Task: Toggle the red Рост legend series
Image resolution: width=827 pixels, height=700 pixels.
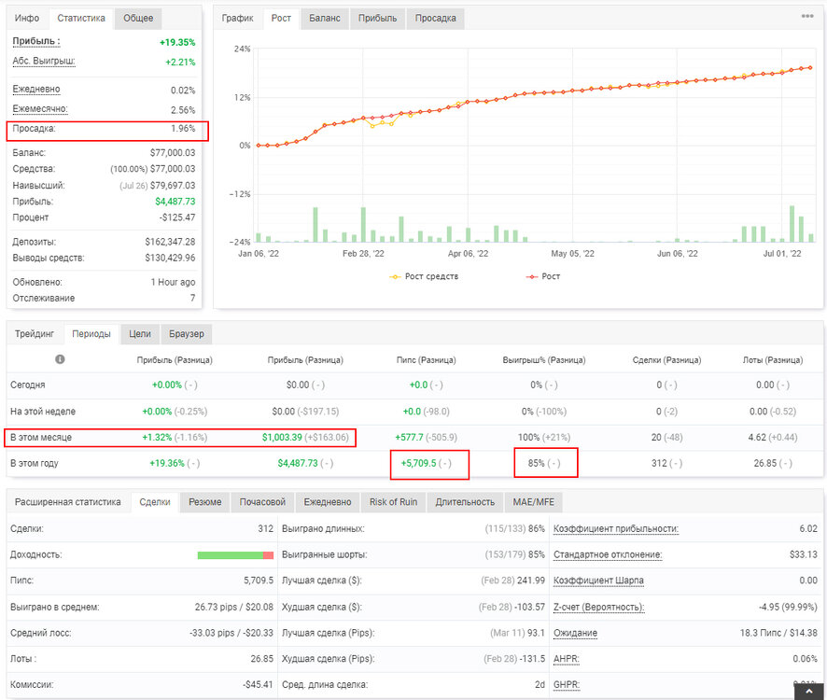Action: coord(542,276)
